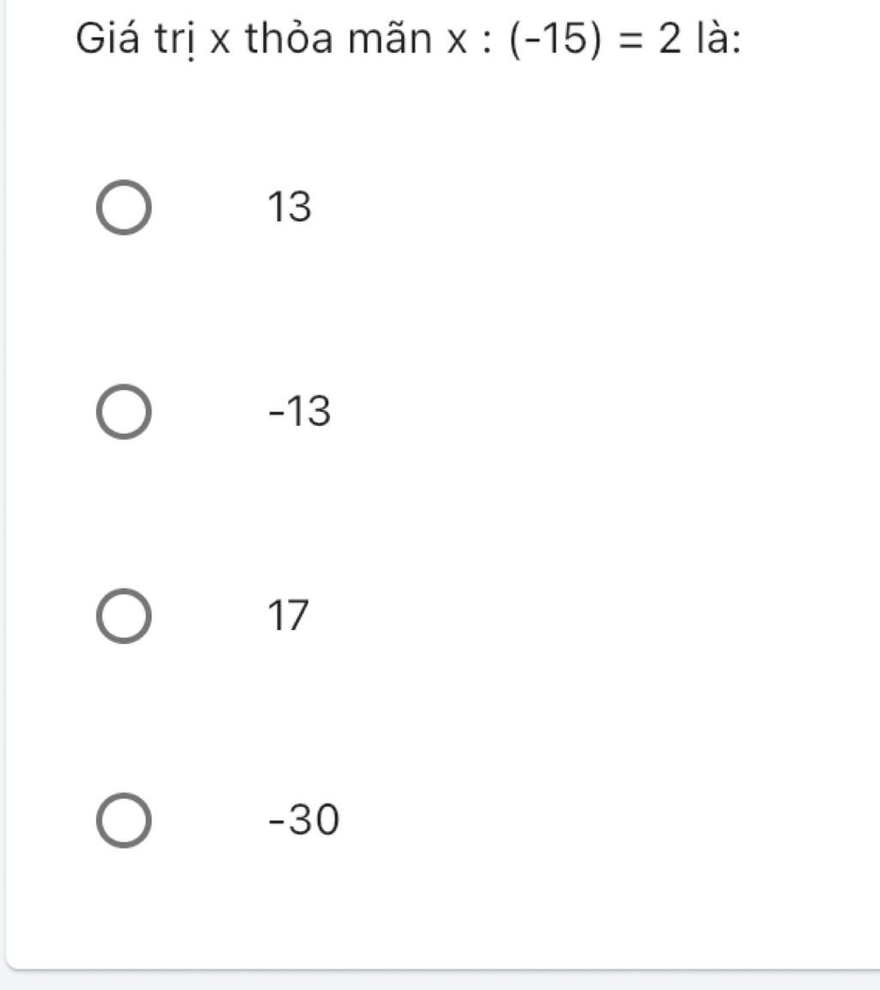Viewport: 880px width, 990px height.
Task: Click the gray strip left of the card
Action: [x=3, y=493]
